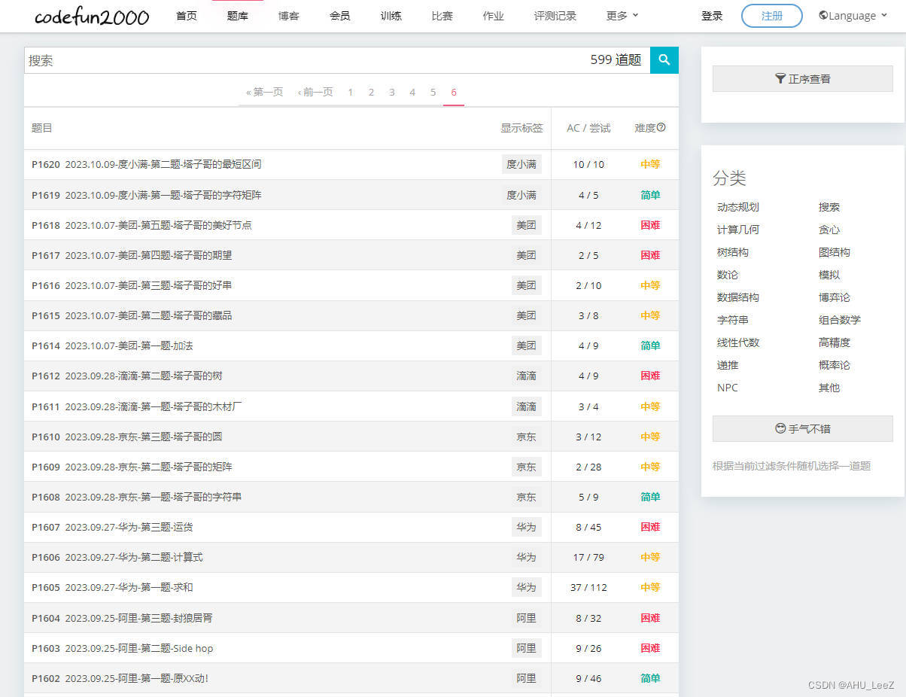Click the 滴滴 tag on row P1611
Screen dimensions: 906x697
click(x=526, y=406)
